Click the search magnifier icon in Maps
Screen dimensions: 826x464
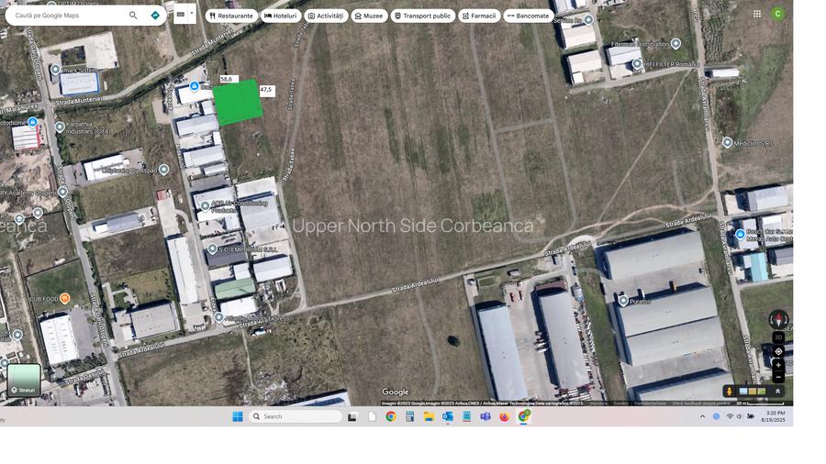133,16
